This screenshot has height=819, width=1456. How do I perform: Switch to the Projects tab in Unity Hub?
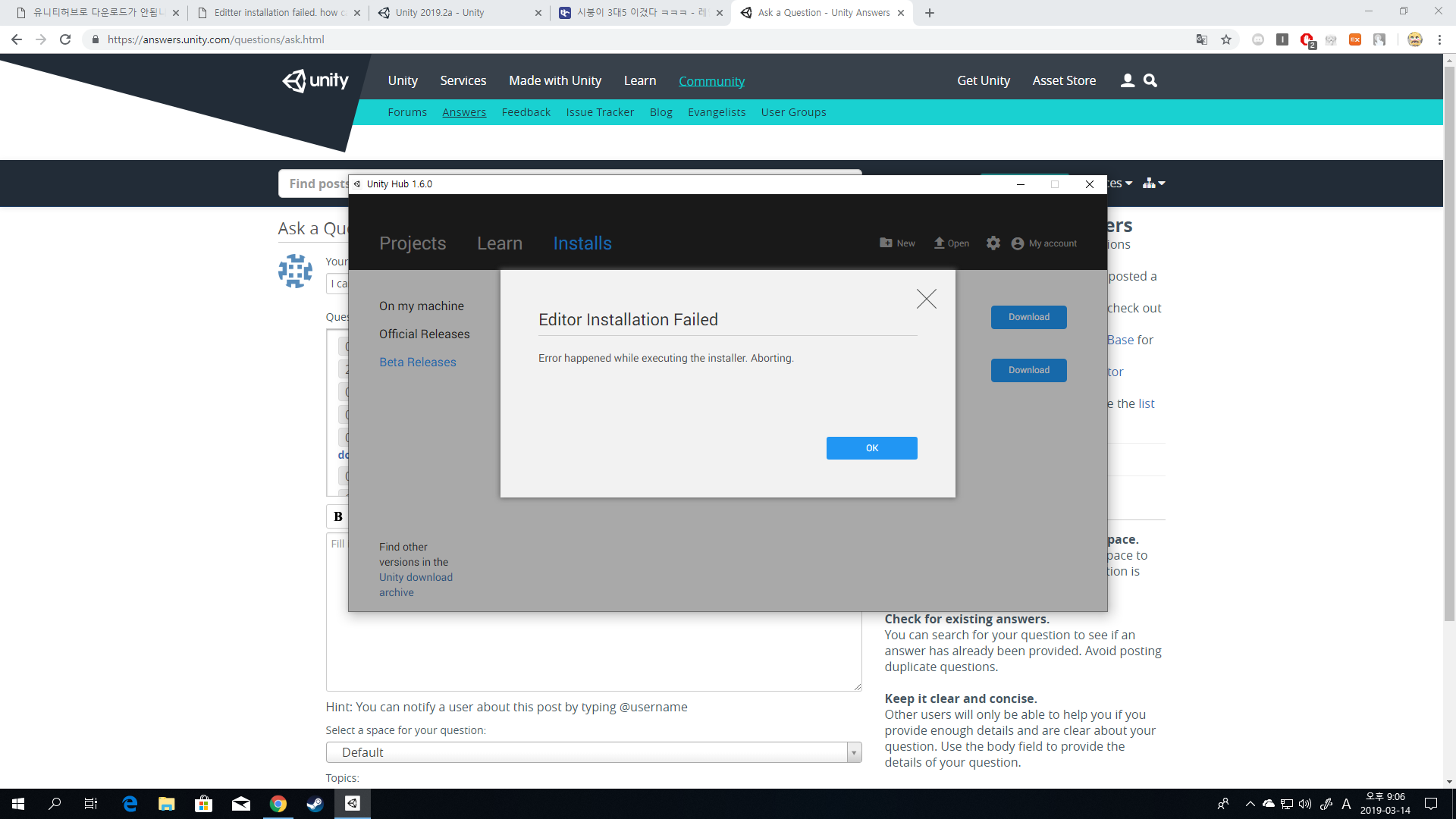[413, 243]
